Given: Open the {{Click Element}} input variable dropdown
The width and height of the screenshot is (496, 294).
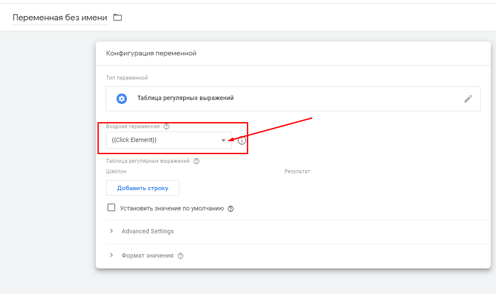Looking at the screenshot, I should click(x=165, y=140).
